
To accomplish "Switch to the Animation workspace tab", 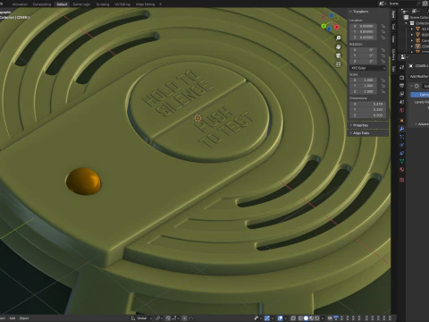I will [x=20, y=4].
